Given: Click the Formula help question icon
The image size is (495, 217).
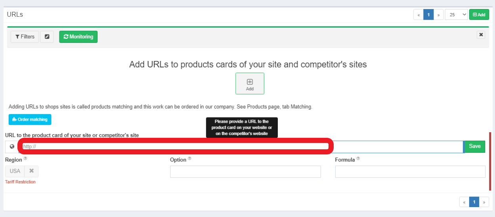Looking at the screenshot, I should 358,158.
